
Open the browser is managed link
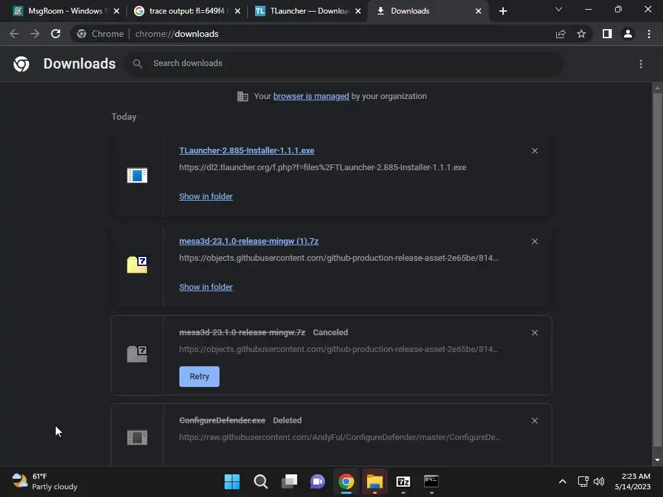tap(311, 96)
